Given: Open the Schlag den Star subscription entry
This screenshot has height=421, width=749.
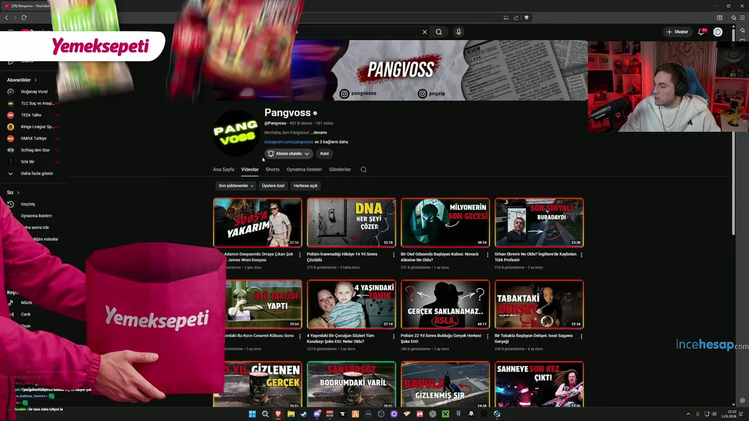Looking at the screenshot, I should [x=35, y=150].
